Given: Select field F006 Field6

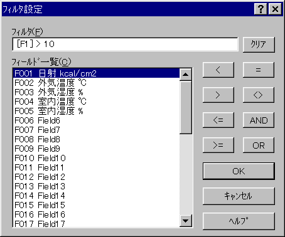Looking at the screenshot, I should tap(96, 120).
